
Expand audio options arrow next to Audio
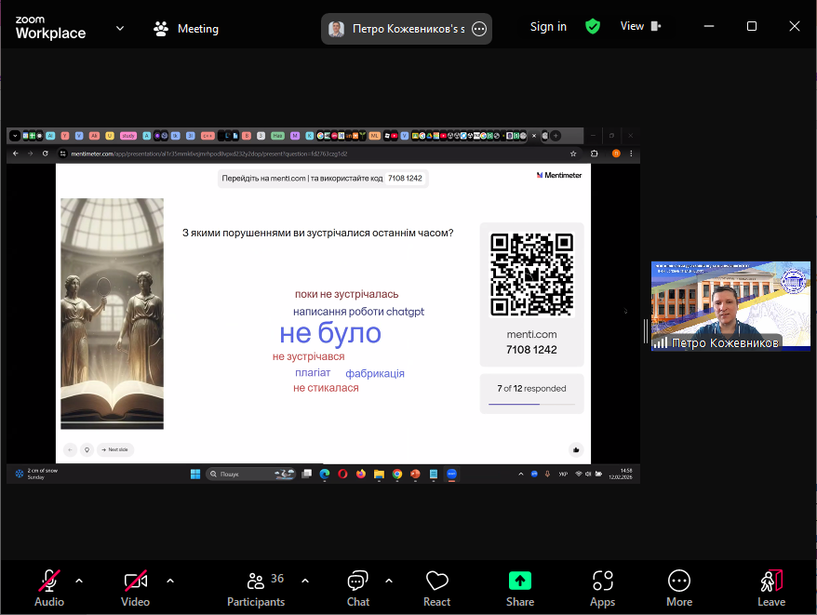[79, 581]
